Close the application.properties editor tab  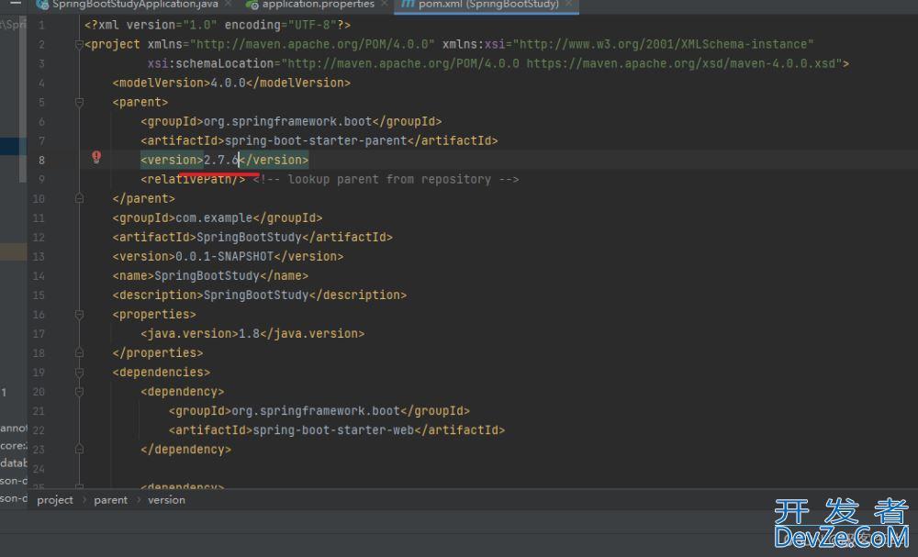tap(383, 5)
